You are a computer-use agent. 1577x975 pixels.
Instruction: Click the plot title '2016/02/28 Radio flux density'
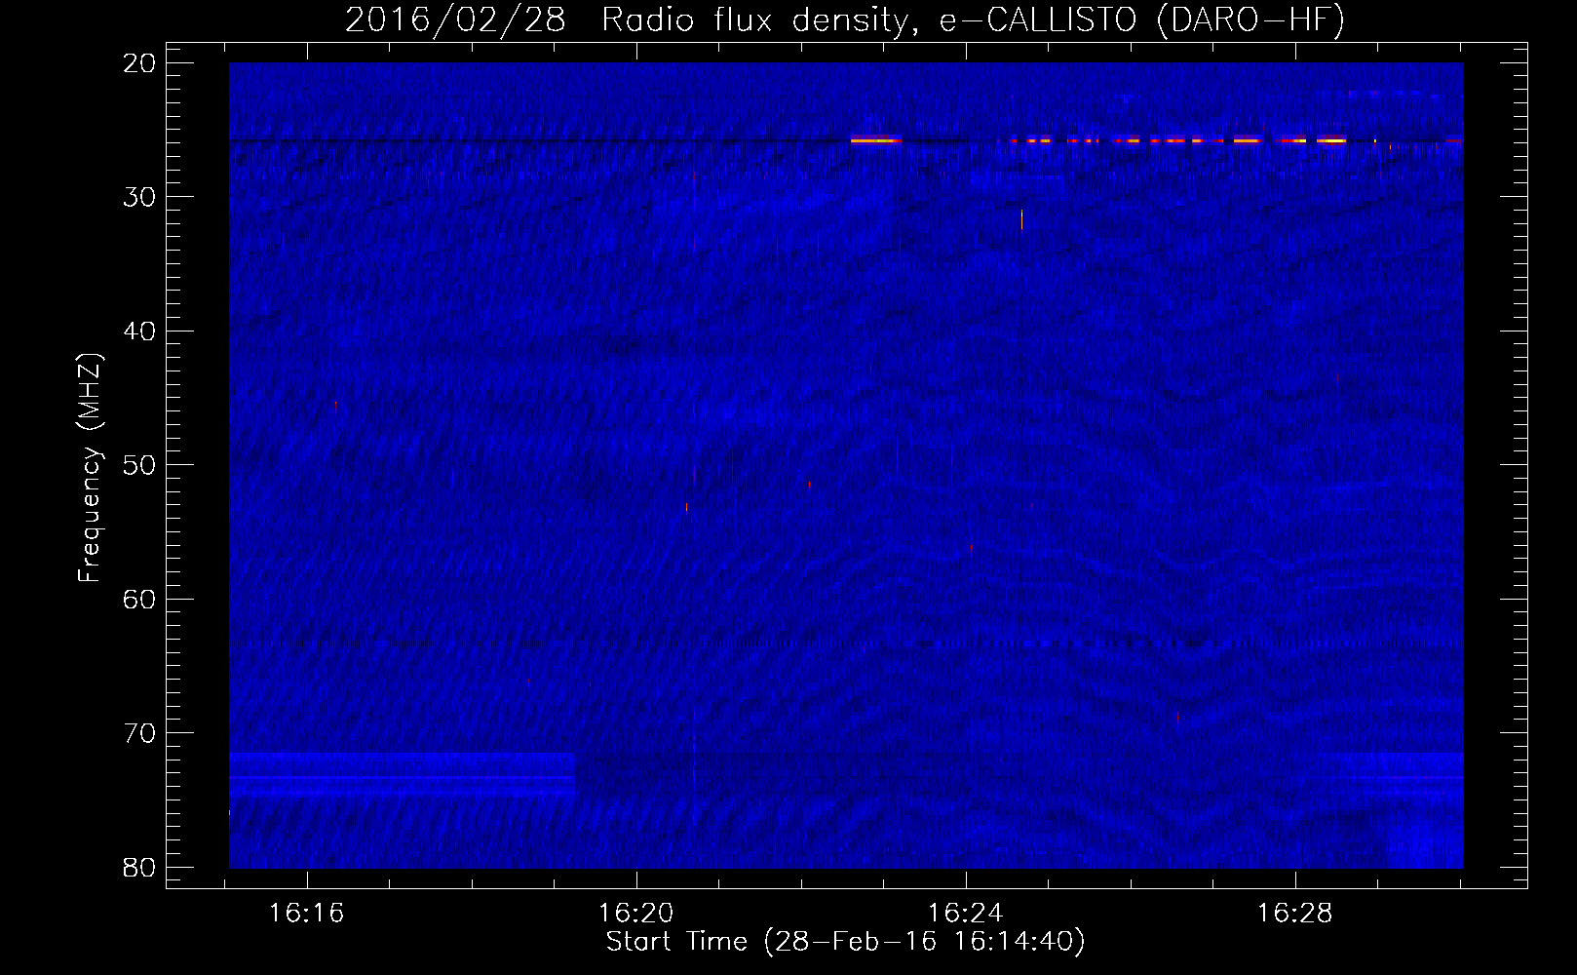pos(845,19)
